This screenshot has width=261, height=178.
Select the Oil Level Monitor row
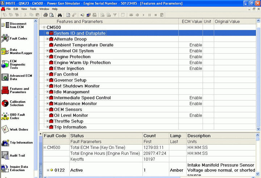point(148,115)
